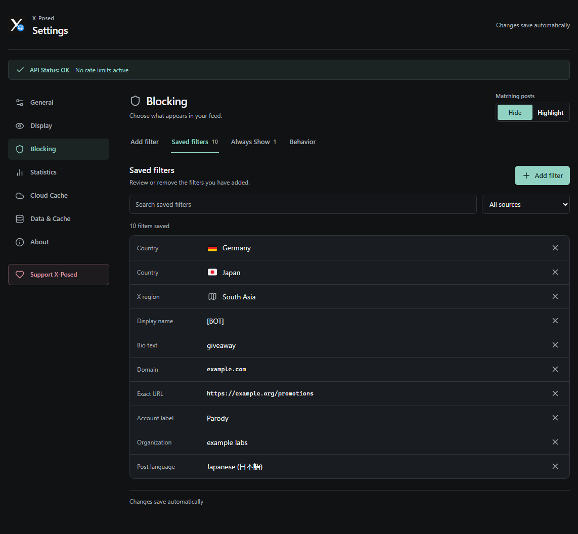Switch to the Add filter tab
The image size is (578, 534).
(145, 142)
